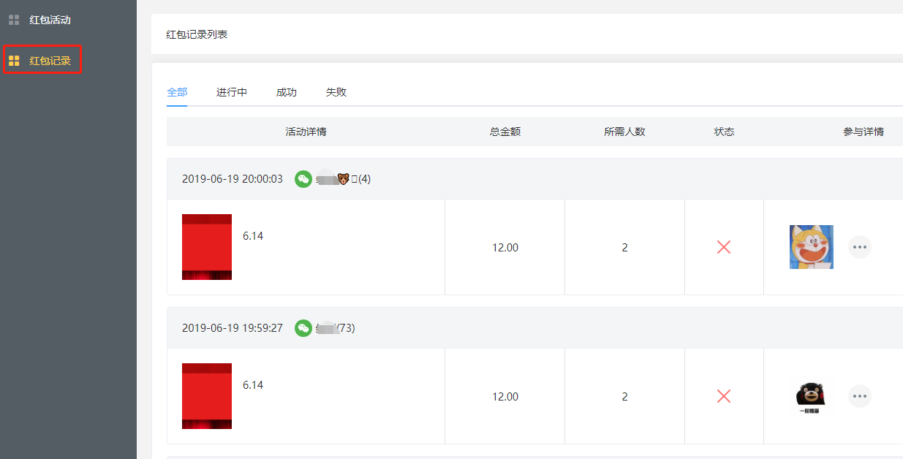Show the 成功 records tab

point(286,92)
